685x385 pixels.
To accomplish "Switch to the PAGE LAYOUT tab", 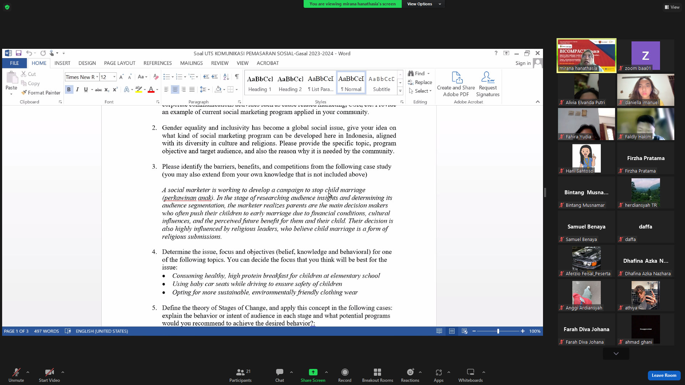I will click(120, 63).
